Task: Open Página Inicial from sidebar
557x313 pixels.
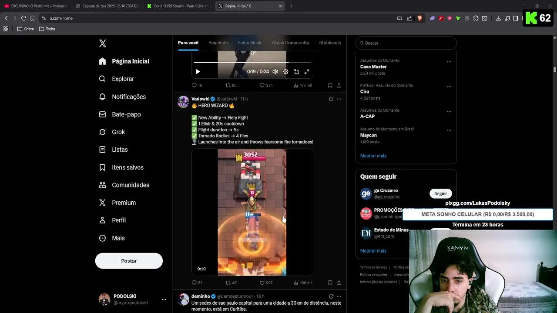Action: (x=124, y=61)
